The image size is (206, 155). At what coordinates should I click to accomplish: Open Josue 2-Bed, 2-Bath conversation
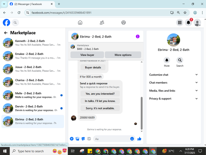(x=33, y=69)
